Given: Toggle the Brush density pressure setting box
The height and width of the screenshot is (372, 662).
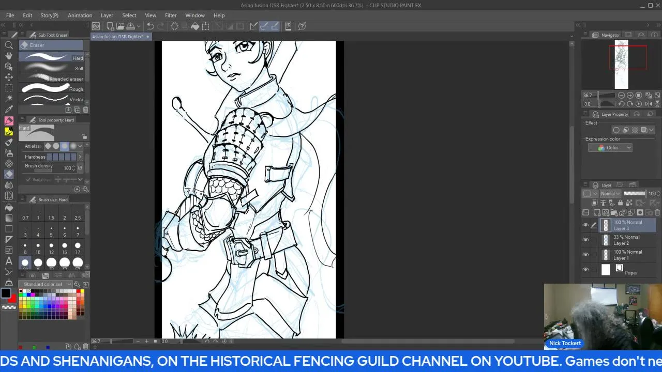Looking at the screenshot, I should (80, 168).
